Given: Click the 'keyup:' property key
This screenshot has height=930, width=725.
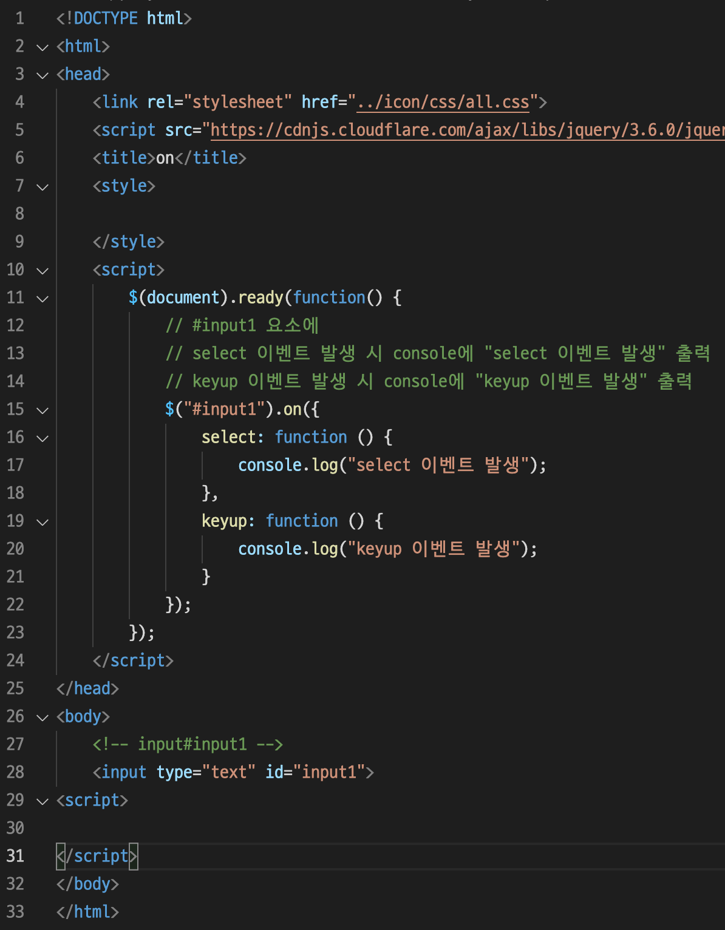Looking at the screenshot, I should click(228, 521).
